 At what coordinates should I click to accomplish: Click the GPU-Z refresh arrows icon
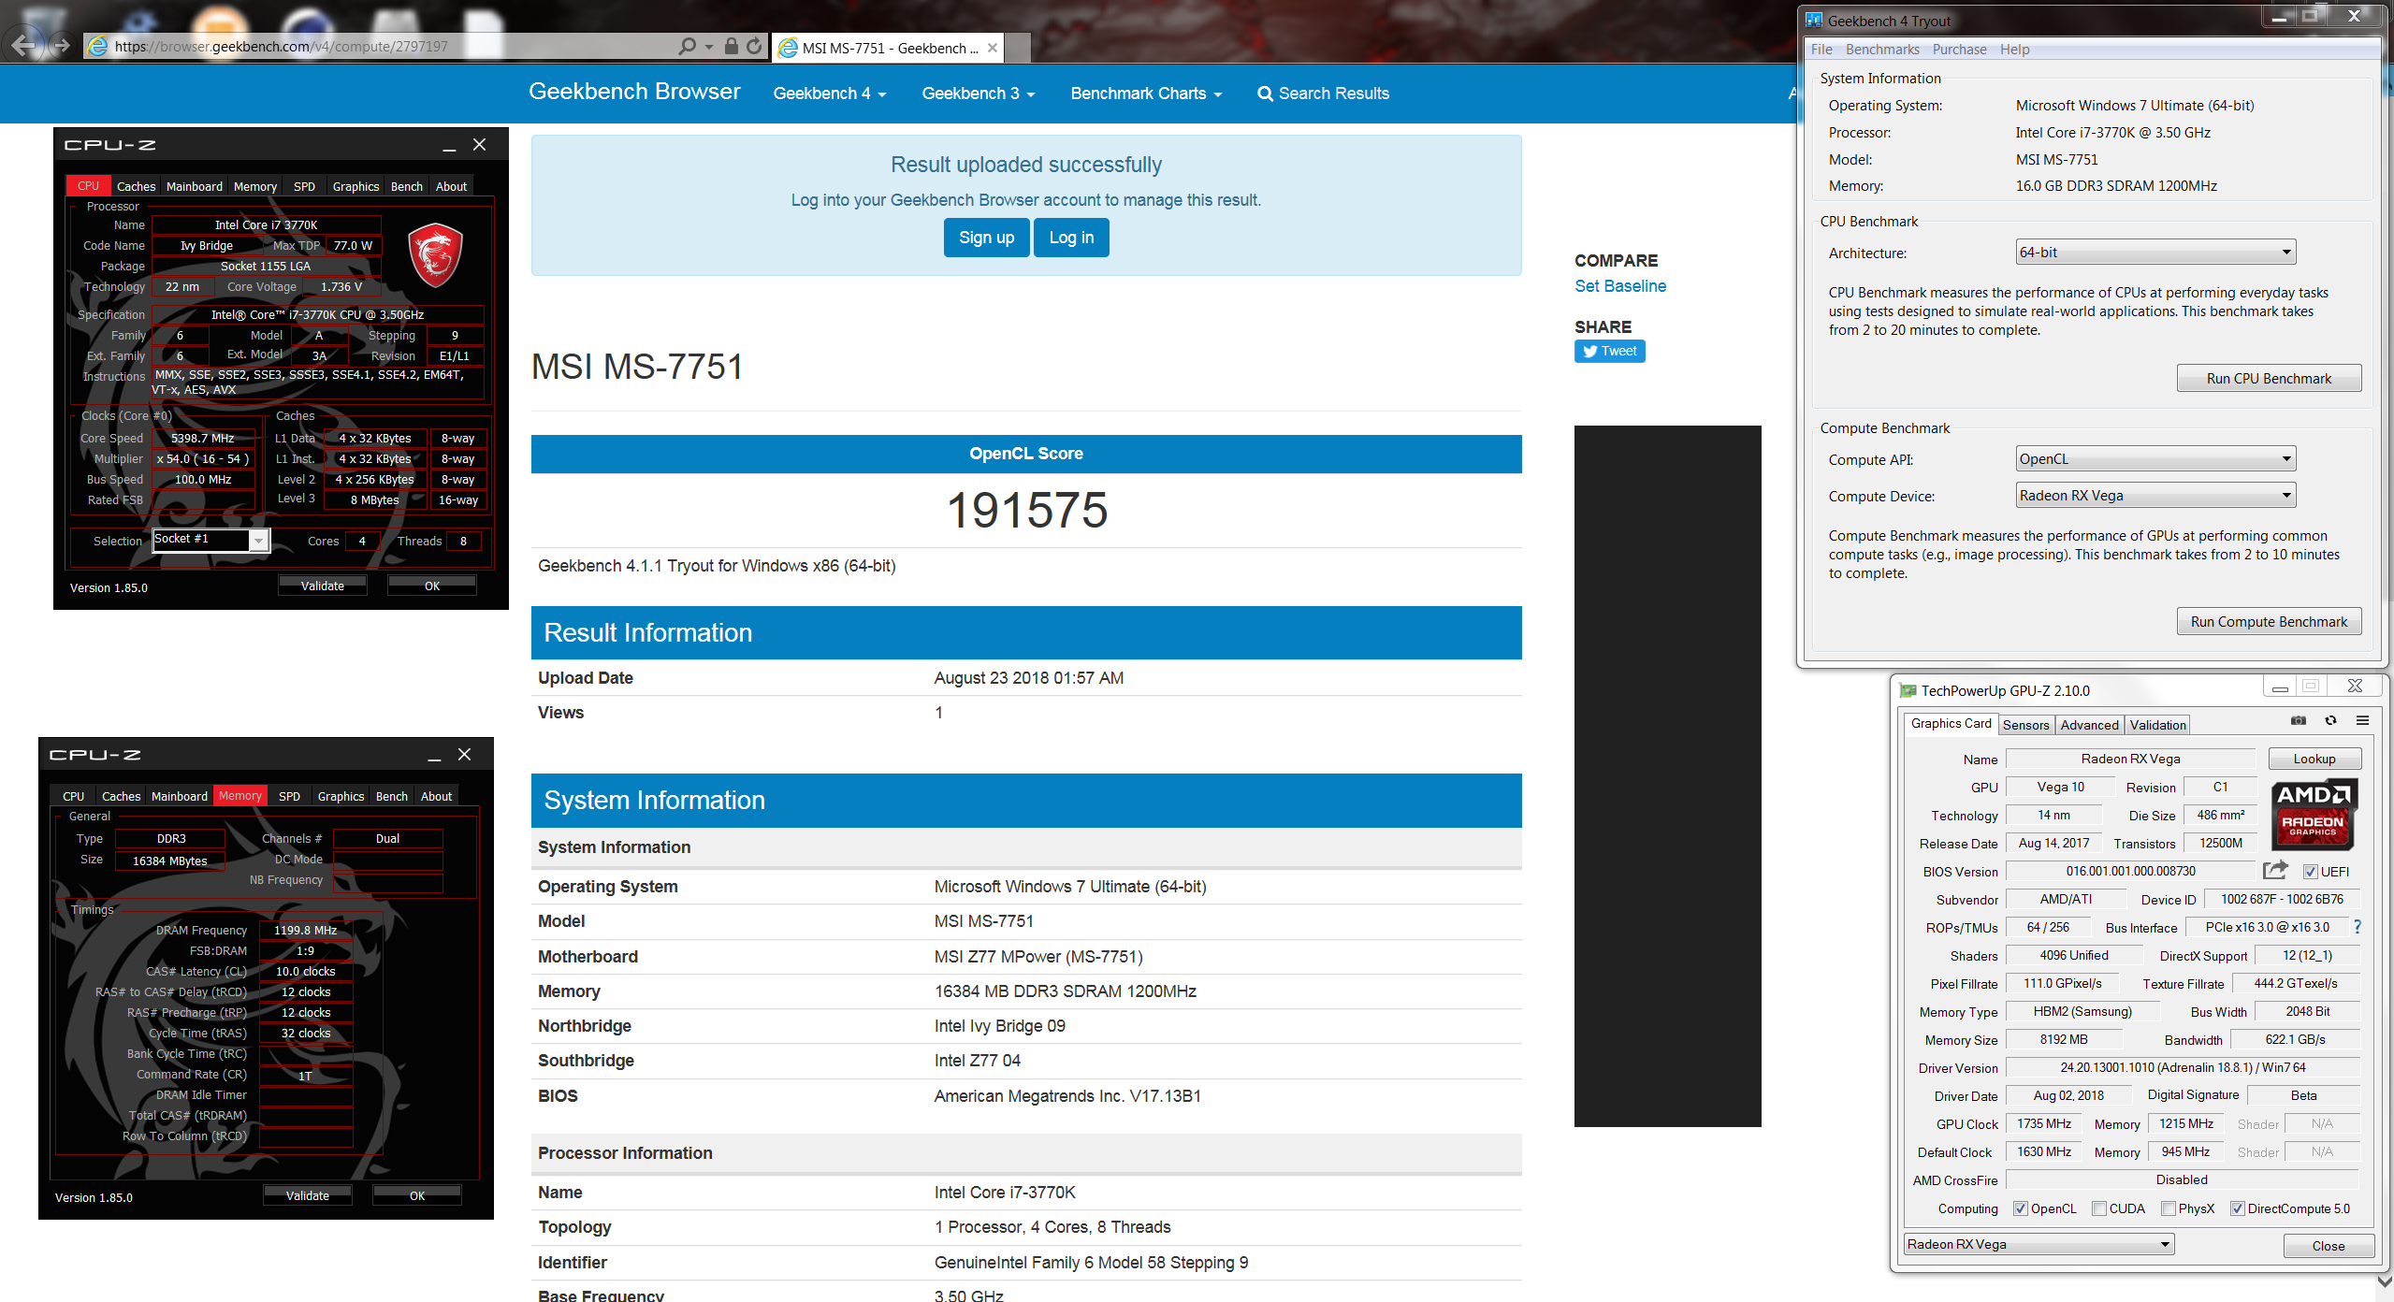click(2330, 720)
